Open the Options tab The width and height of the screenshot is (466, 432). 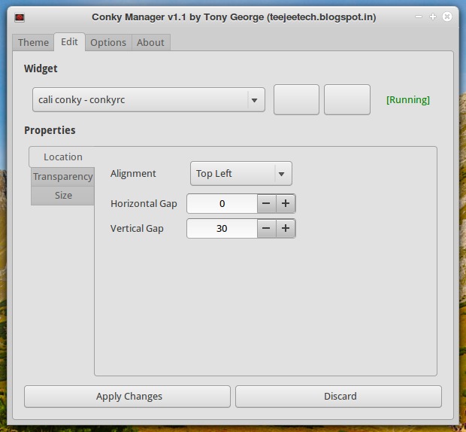(x=108, y=42)
